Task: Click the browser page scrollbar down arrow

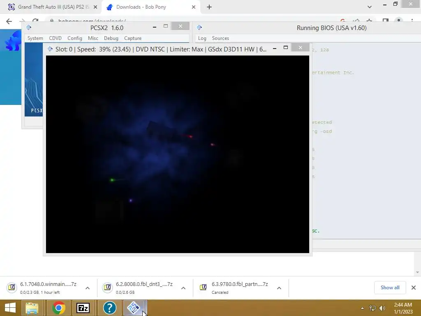Action: pyautogui.click(x=418, y=272)
